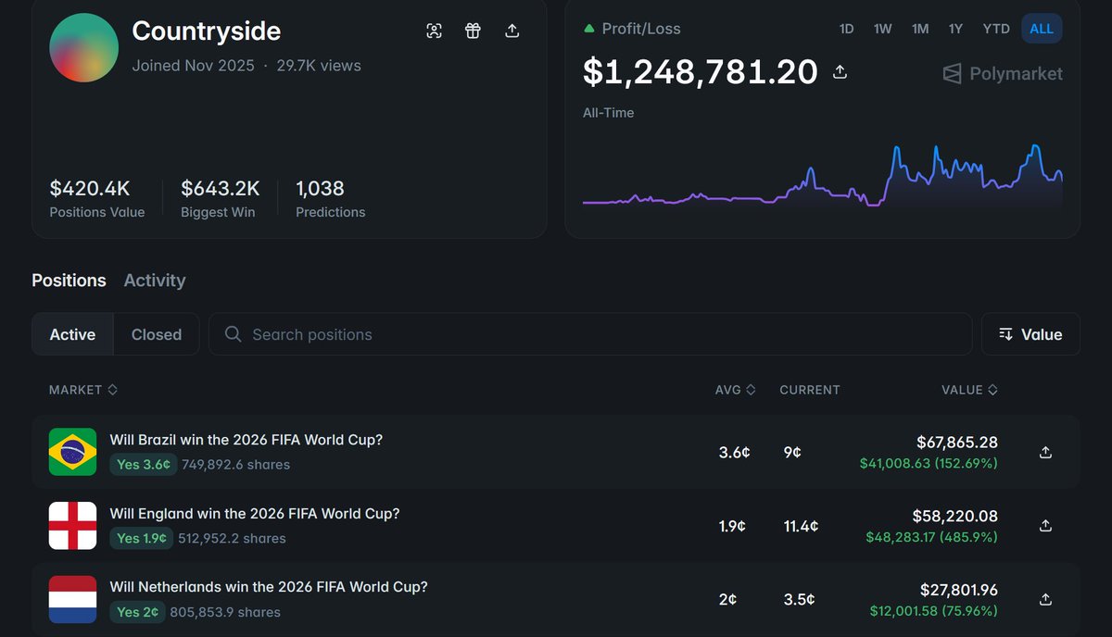Viewport: 1112px width, 637px height.
Task: Click the $12,001.58 (75.96%) gain
Action: (934, 611)
